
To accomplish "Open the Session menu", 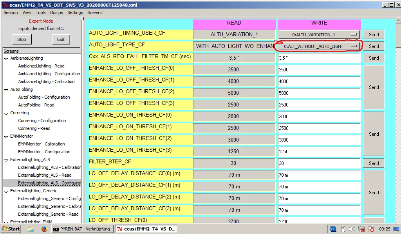I will point(11,12).
